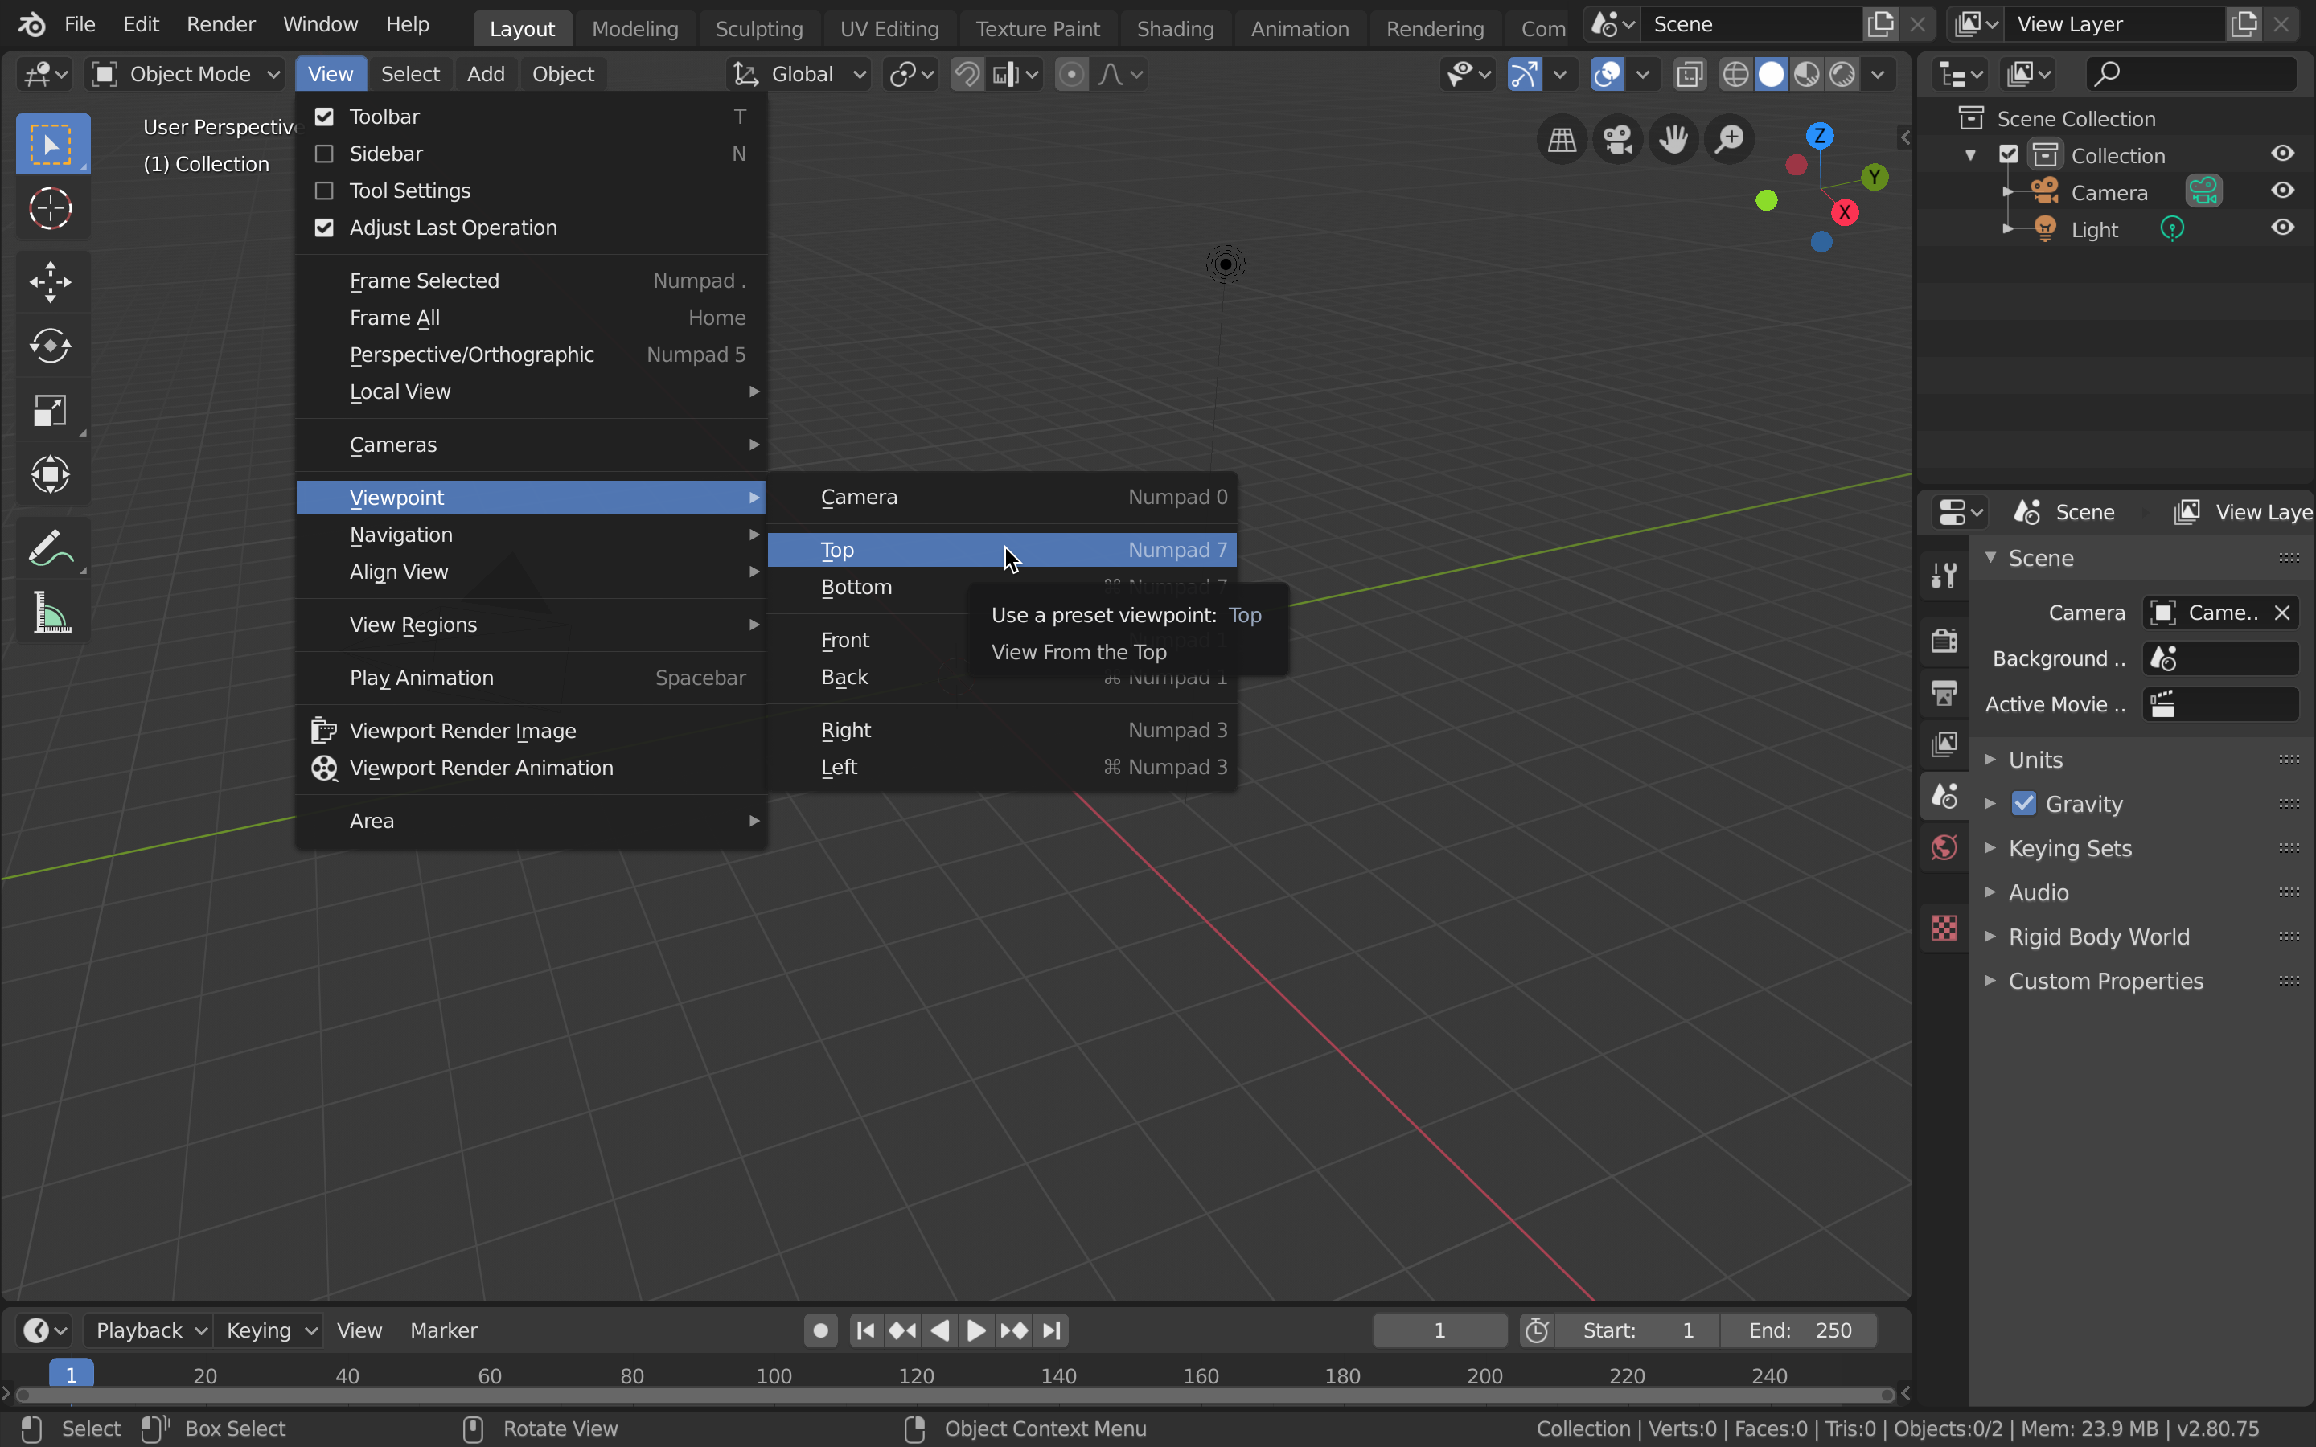The height and width of the screenshot is (1447, 2316).
Task: Click Viewport Render Image
Action: [x=531, y=732]
